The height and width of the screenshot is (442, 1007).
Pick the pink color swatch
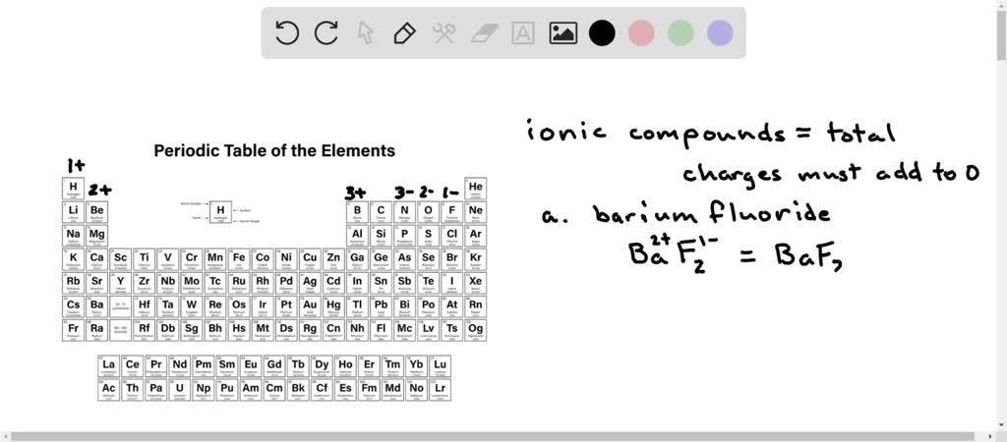(641, 33)
